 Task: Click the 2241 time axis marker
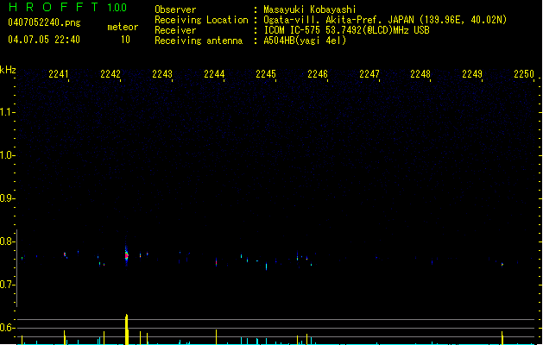pyautogui.click(x=59, y=74)
